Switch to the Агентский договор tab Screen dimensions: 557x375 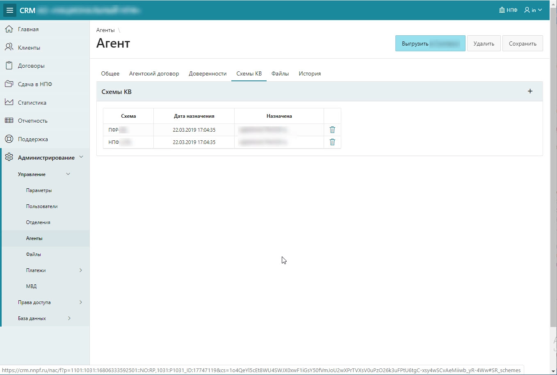point(154,73)
